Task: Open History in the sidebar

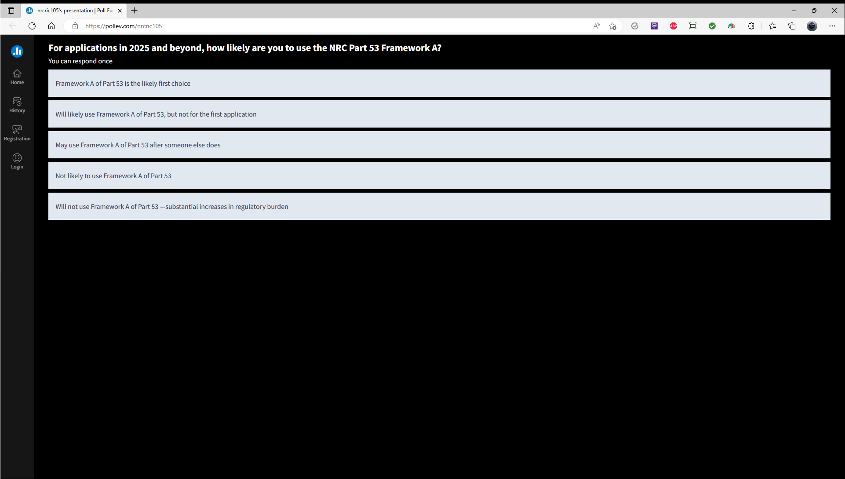Action: 17,105
